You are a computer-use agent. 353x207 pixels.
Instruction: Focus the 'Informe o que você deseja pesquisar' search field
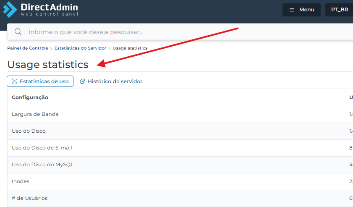pyautogui.click(x=168, y=32)
